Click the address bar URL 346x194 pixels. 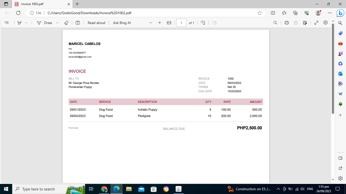pos(89,13)
